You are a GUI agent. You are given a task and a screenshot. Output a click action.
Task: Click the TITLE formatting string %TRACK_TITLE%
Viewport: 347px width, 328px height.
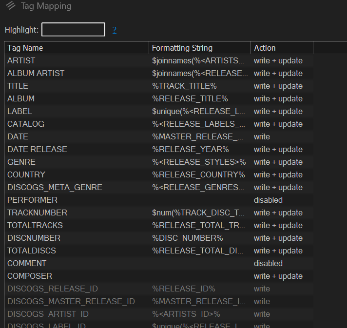pos(184,86)
